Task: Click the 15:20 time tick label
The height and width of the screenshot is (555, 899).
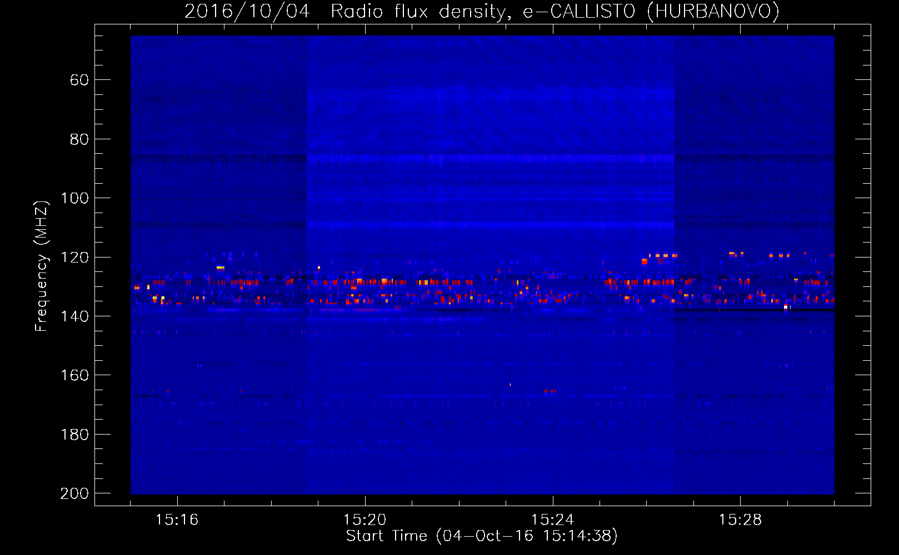Action: point(365,520)
